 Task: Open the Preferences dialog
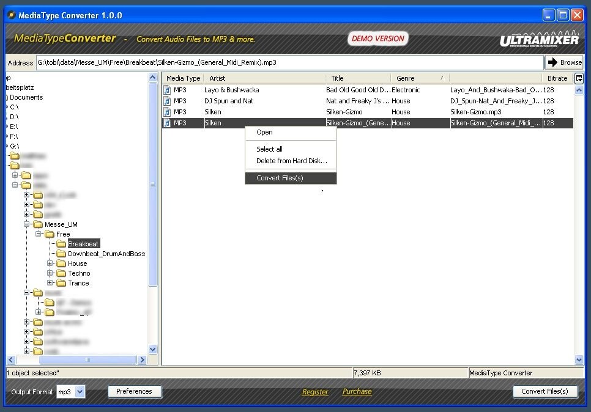(x=135, y=391)
